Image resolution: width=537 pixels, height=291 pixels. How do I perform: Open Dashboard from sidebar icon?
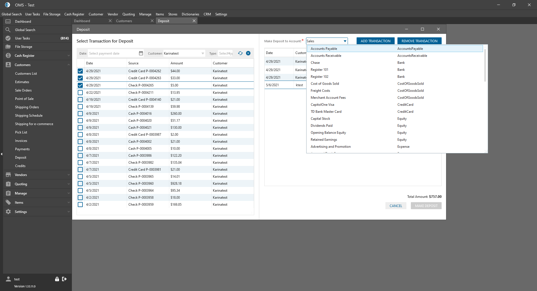[x=8, y=22]
